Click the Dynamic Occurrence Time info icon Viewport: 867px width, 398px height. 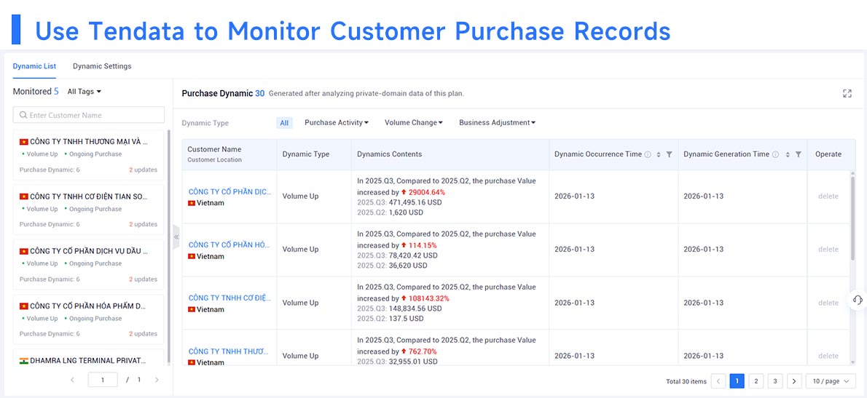(x=648, y=154)
